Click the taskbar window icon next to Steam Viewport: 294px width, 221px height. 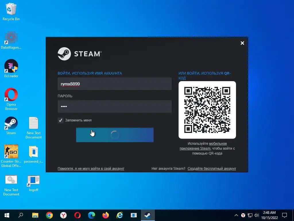click(134, 215)
